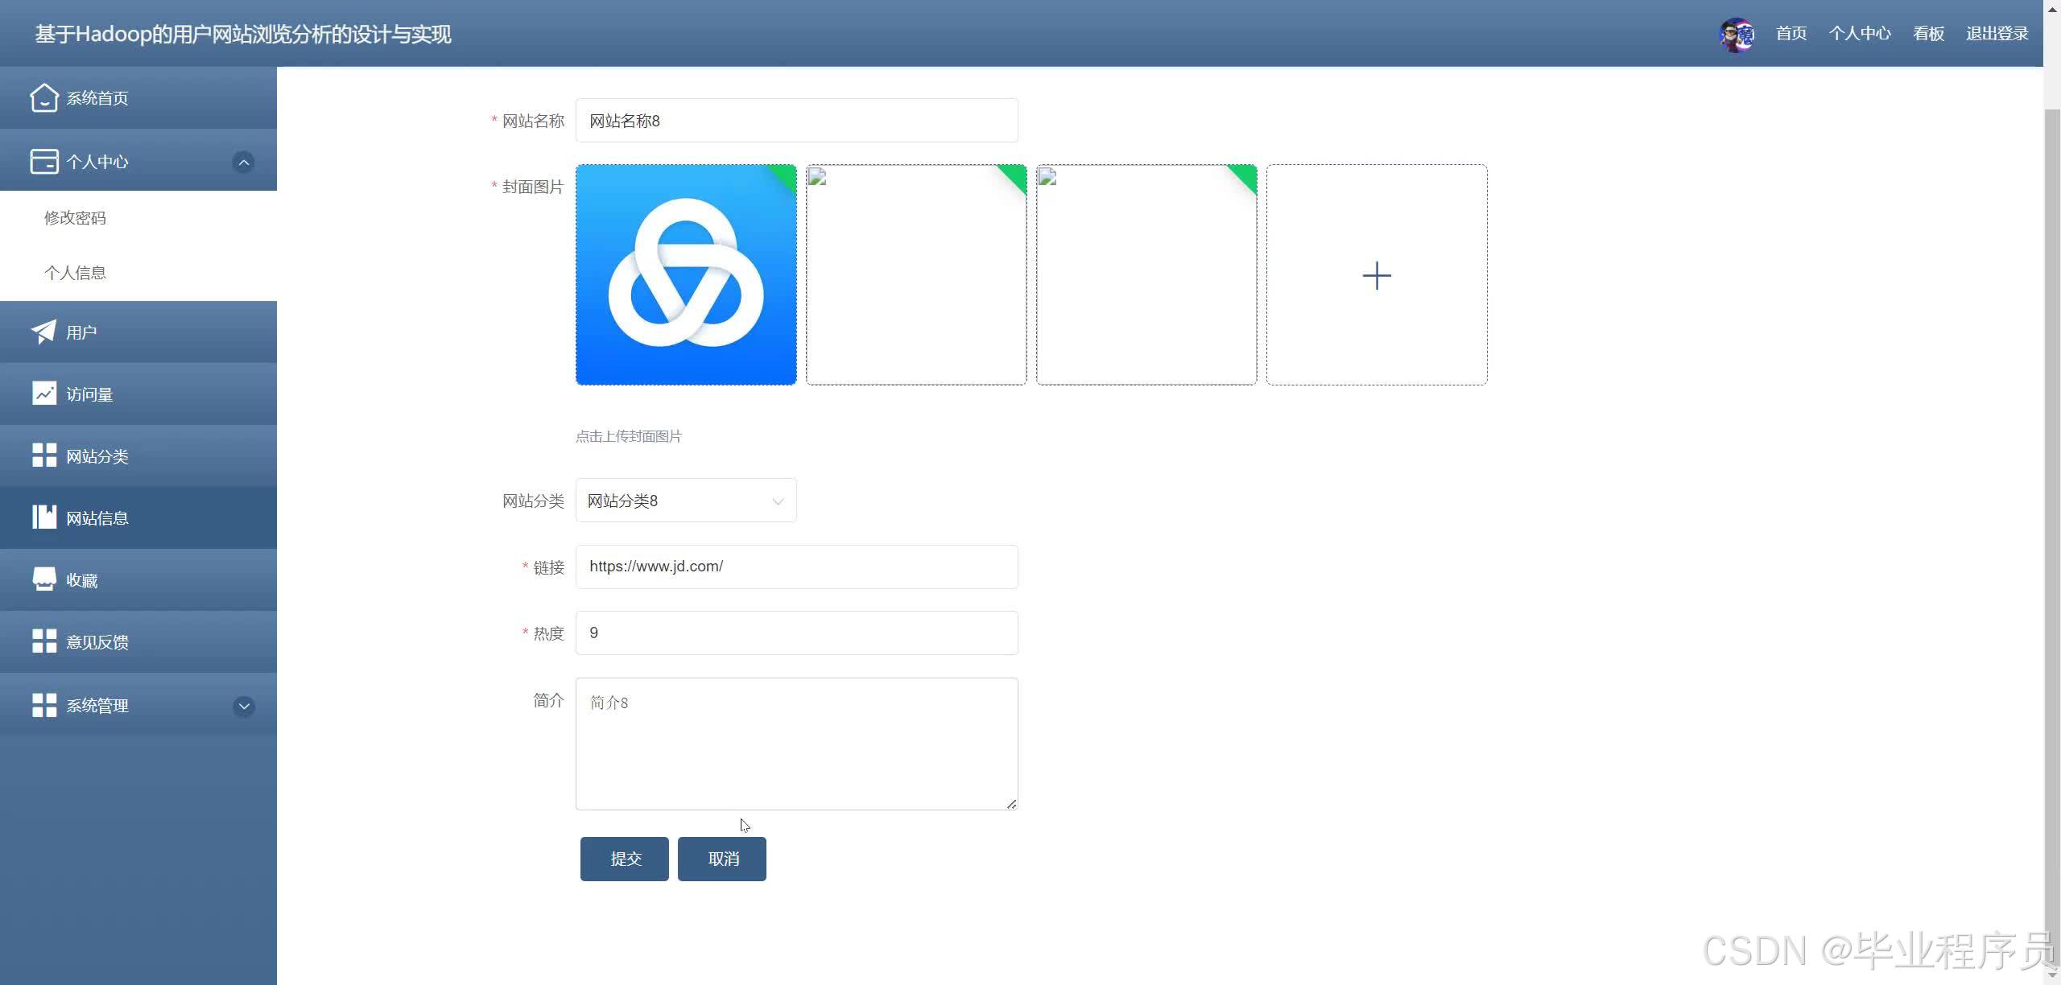Screen dimensions: 2061x985
Task: Click the plus box to upload cover image
Action: point(1376,275)
